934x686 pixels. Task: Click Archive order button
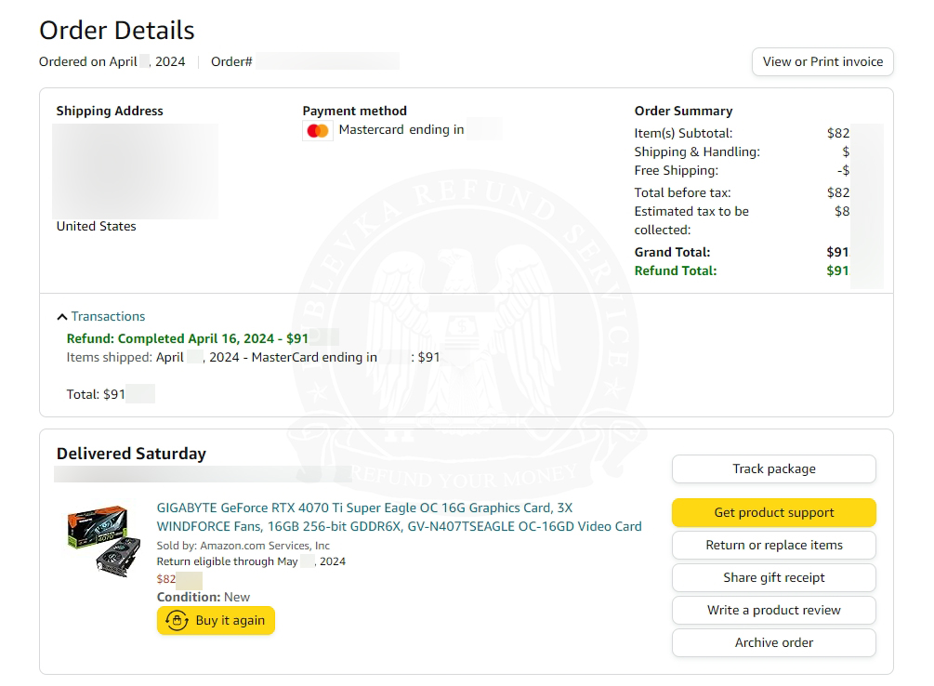[x=774, y=642]
